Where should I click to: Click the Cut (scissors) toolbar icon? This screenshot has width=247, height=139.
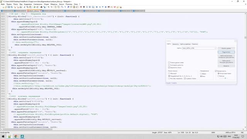click(24, 7)
